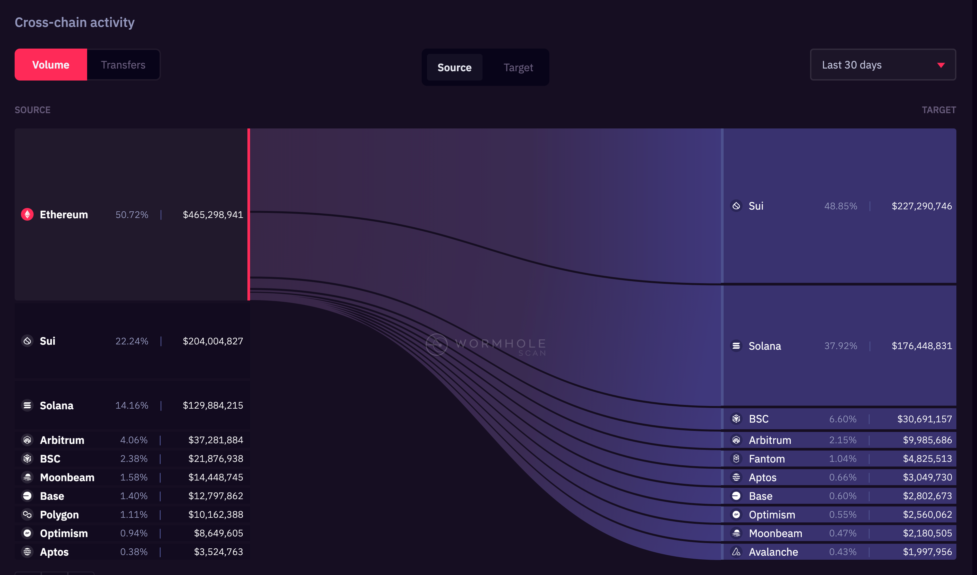The height and width of the screenshot is (575, 977).
Task: Click the Fantom target chain name
Action: pyautogui.click(x=767, y=459)
